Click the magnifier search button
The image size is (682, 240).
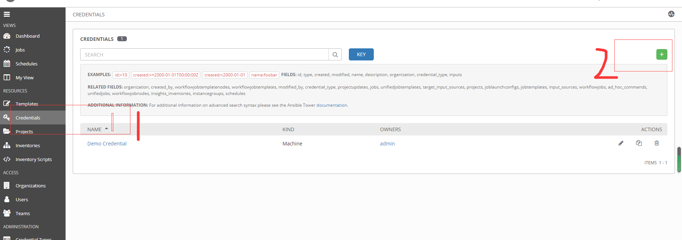pos(335,54)
